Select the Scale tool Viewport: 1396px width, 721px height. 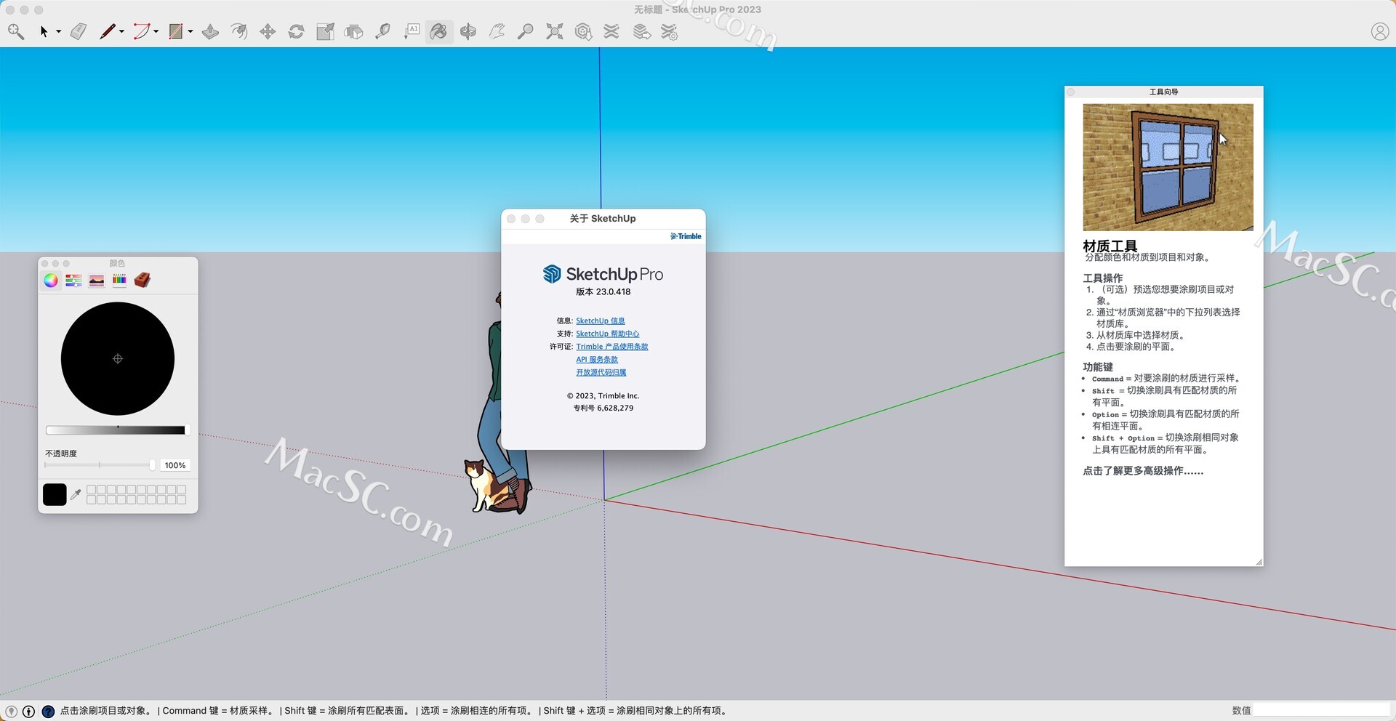325,31
